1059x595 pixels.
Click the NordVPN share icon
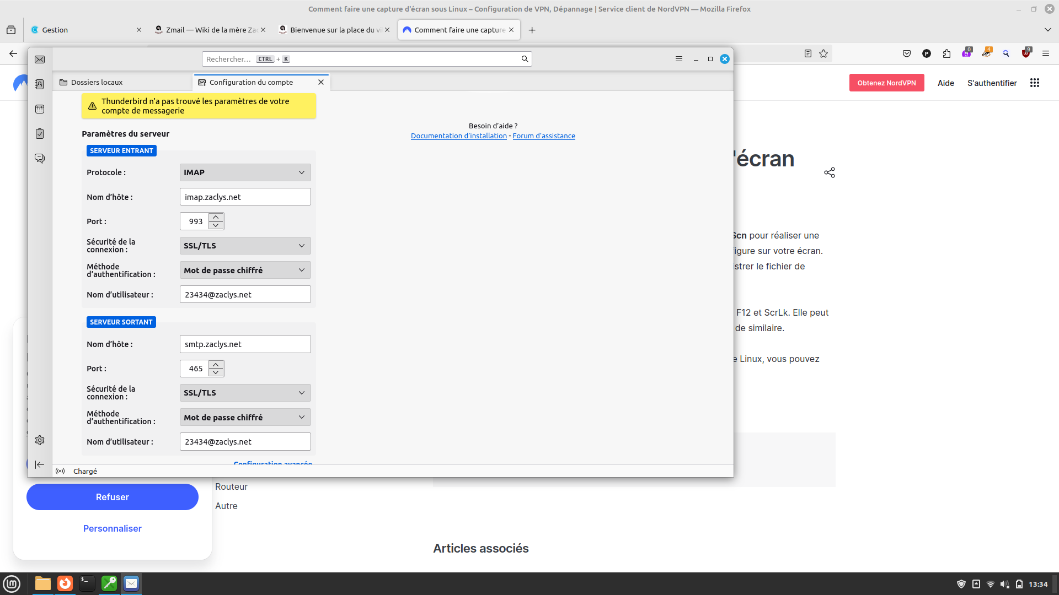[830, 172]
